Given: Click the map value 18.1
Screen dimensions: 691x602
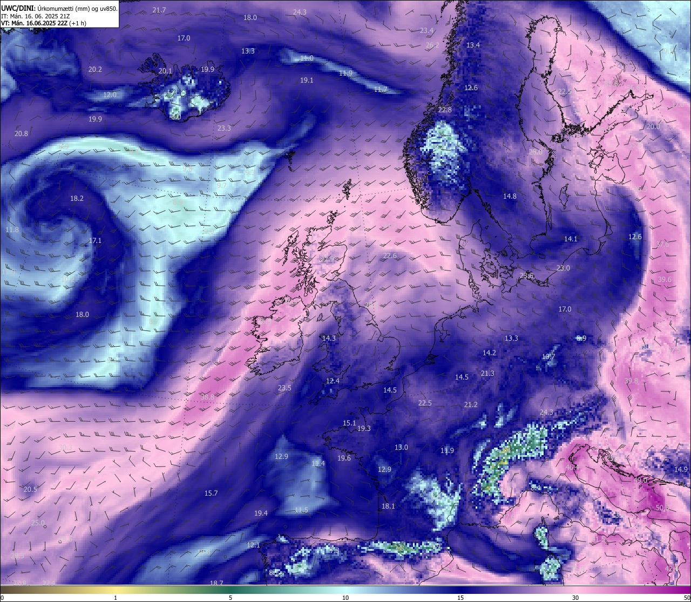Looking at the screenshot, I should pyautogui.click(x=388, y=506).
